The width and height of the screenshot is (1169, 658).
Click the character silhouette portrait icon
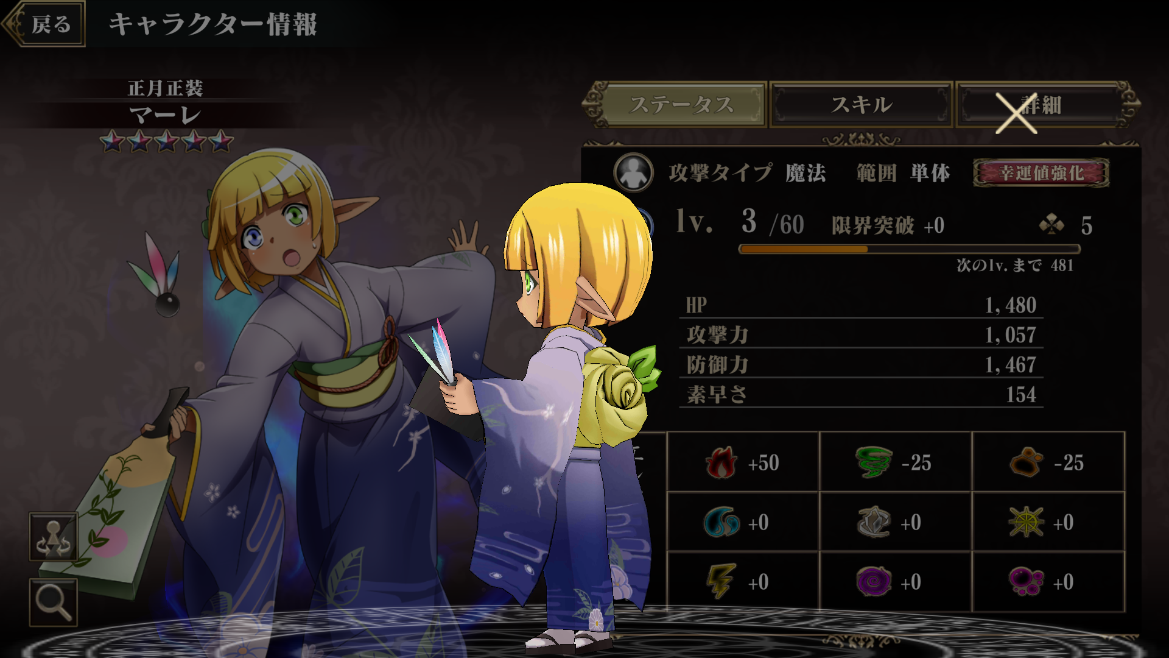pyautogui.click(x=633, y=172)
